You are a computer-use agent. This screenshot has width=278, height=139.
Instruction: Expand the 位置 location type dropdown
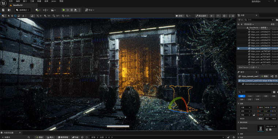coord(246,108)
